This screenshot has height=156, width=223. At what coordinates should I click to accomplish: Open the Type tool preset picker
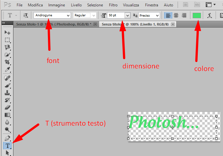click(x=12, y=15)
